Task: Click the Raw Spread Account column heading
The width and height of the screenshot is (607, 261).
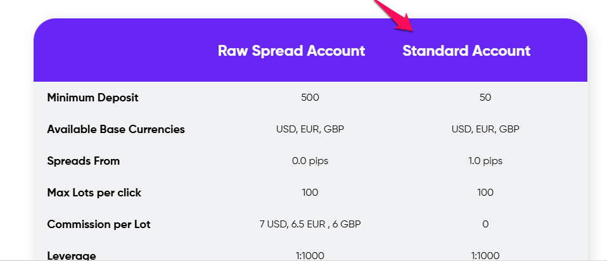Action: pyautogui.click(x=291, y=51)
